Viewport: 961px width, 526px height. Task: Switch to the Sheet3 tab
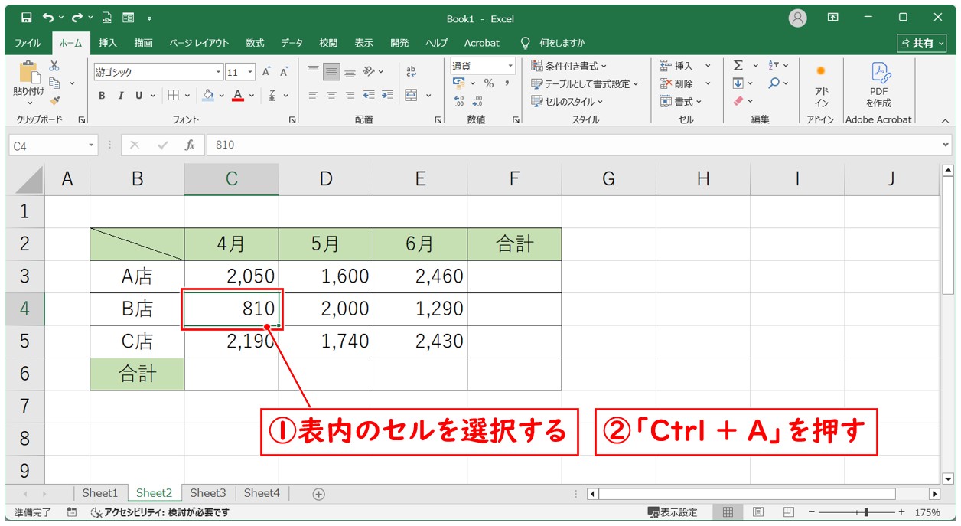[x=207, y=494]
